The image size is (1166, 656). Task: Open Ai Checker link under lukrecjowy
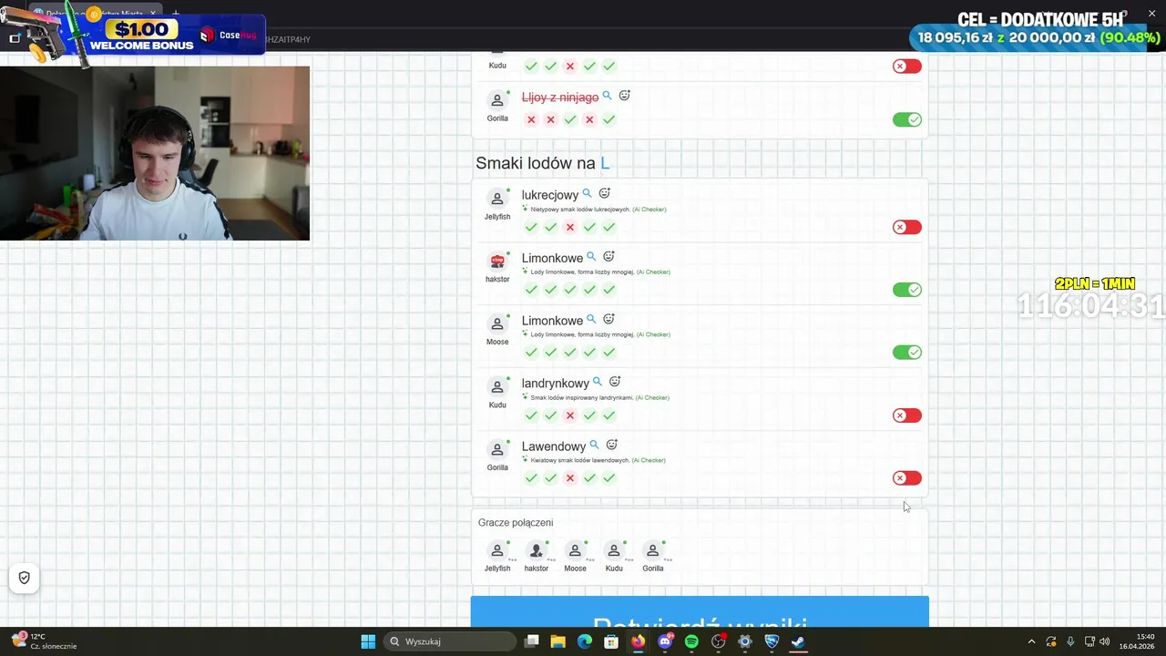point(649,210)
